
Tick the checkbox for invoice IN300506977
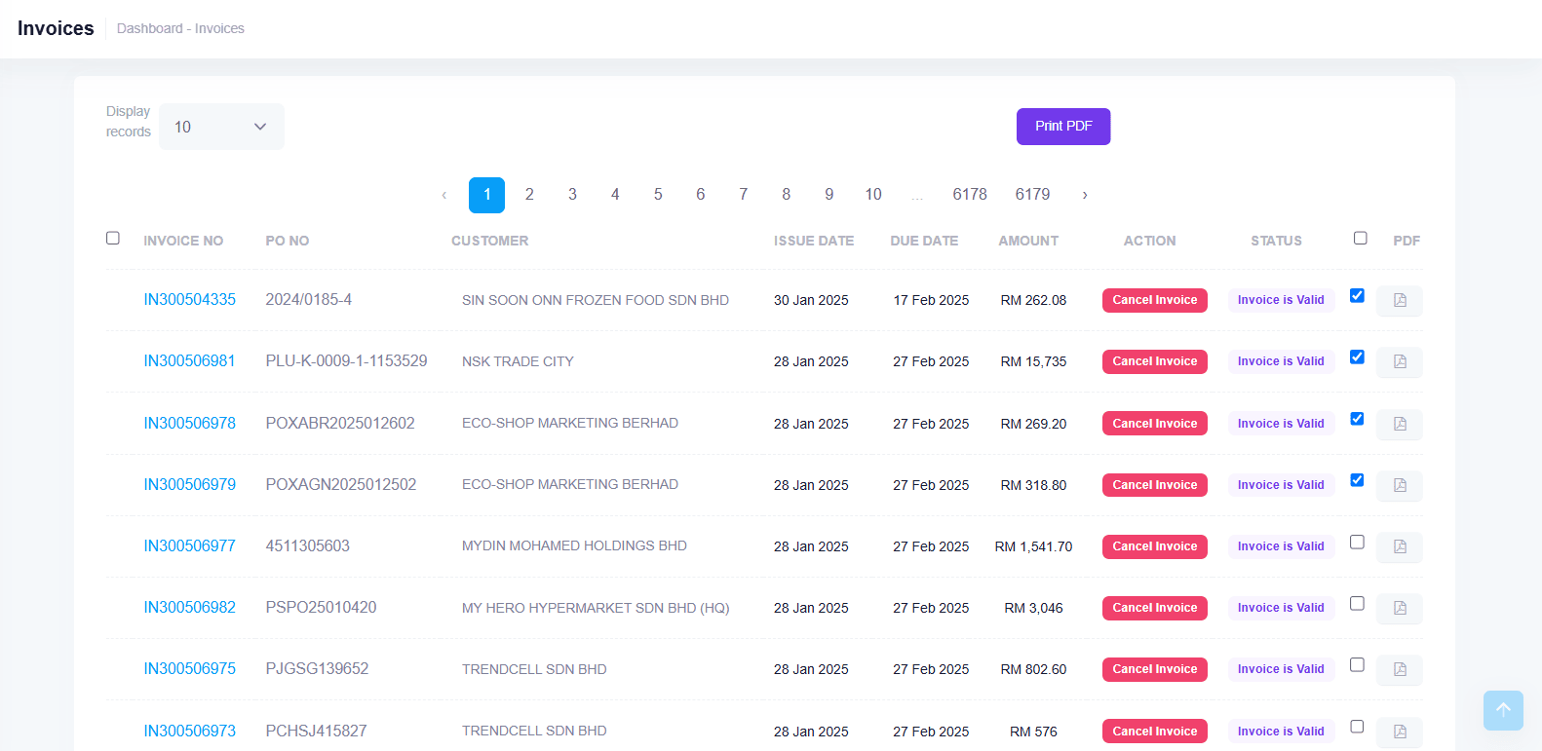click(1357, 543)
